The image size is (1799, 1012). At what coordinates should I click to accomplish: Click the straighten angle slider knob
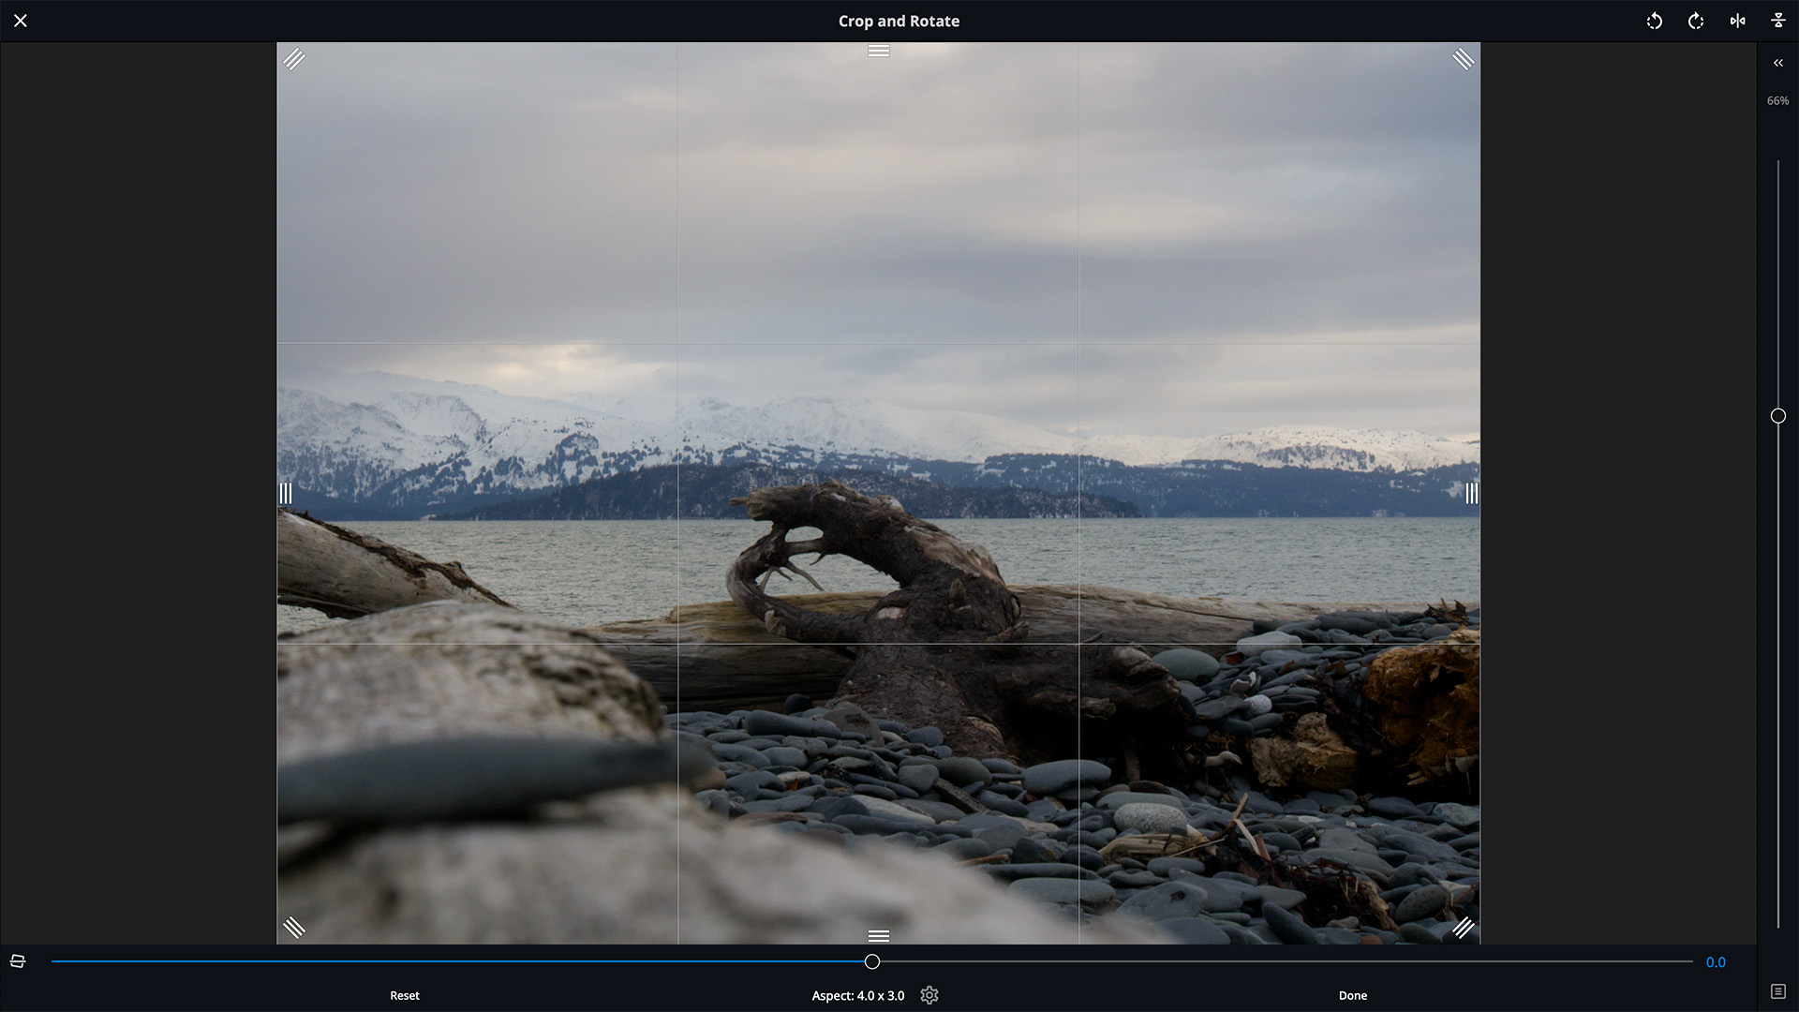coord(872,961)
